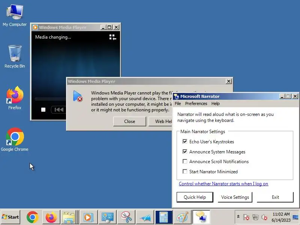Open Calculator from the taskbar

[164, 217]
